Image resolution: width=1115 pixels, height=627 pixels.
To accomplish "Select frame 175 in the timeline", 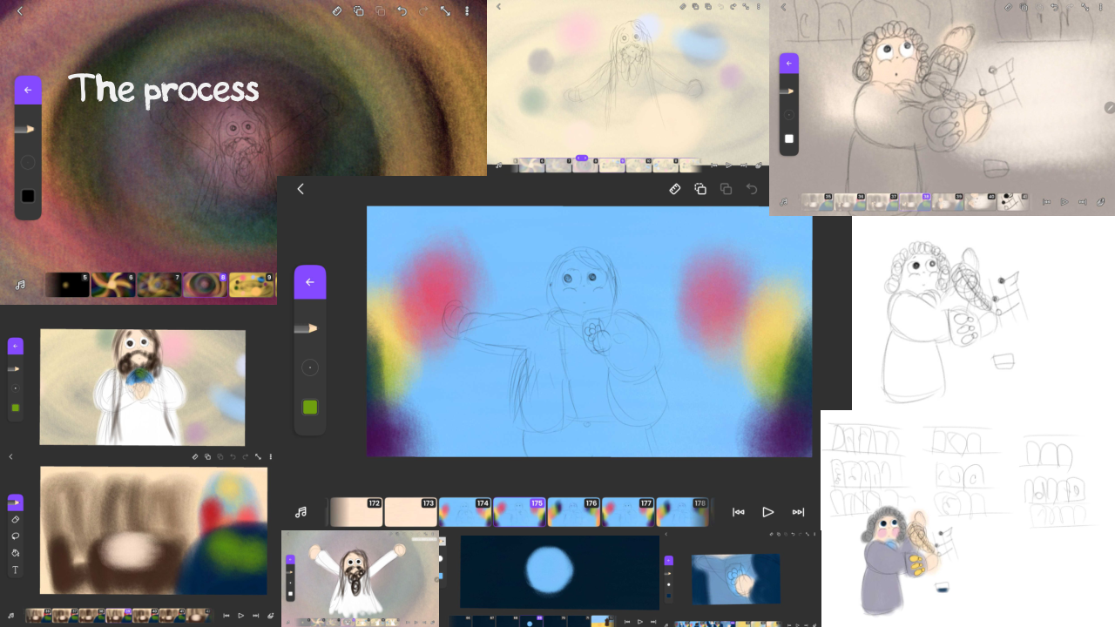I will 519,512.
